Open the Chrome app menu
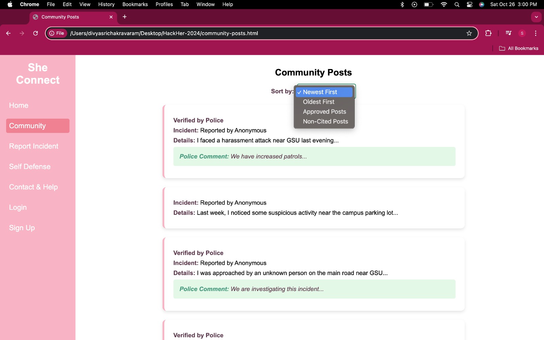Viewport: 544px width, 340px height. pos(30,4)
